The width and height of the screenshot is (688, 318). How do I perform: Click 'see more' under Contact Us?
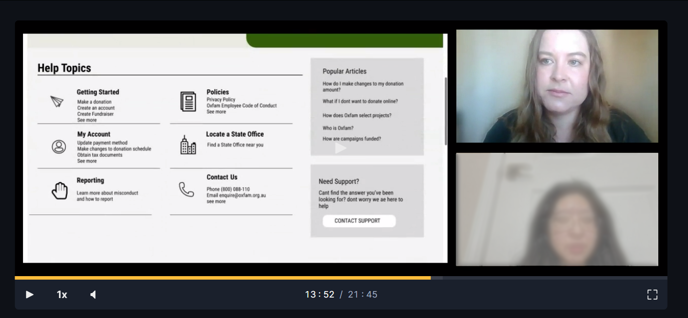click(x=216, y=201)
